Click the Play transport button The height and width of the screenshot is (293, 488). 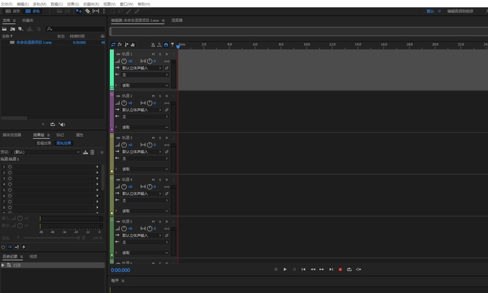[285, 270]
